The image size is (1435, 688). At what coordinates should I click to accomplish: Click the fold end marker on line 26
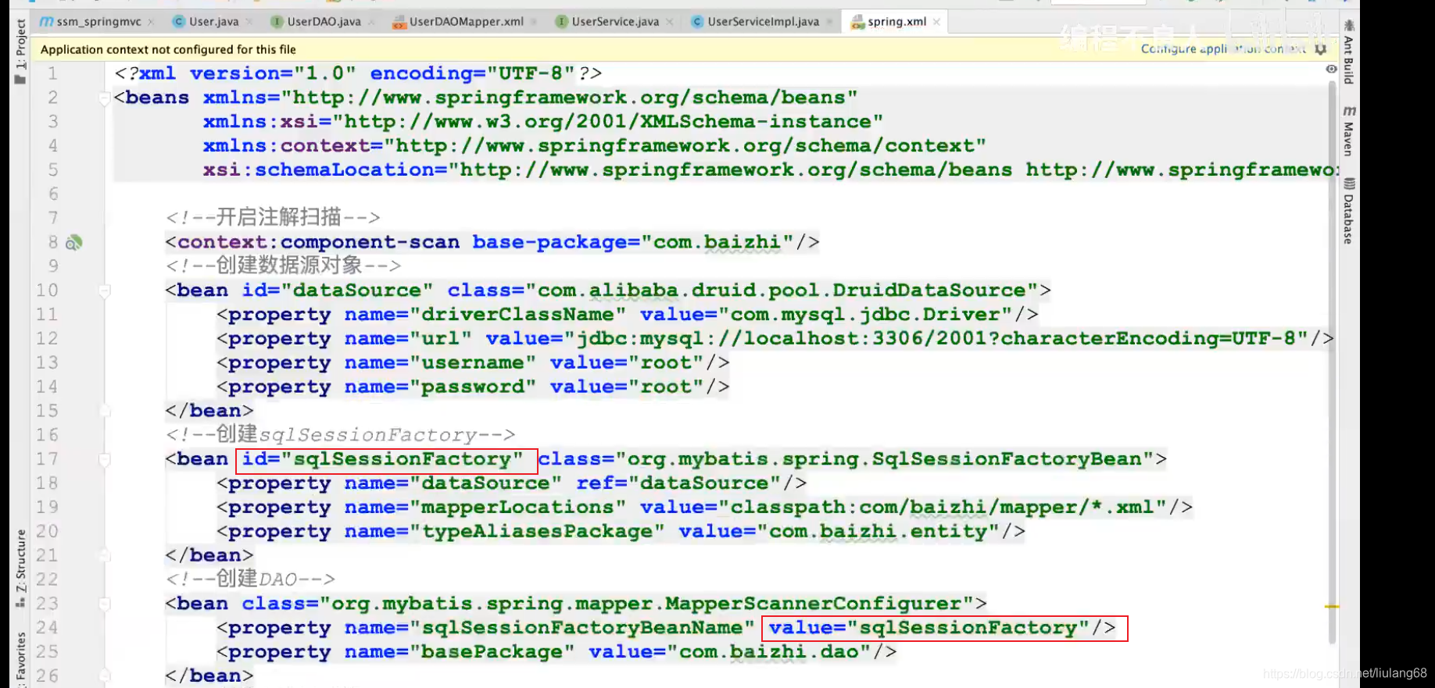(104, 676)
